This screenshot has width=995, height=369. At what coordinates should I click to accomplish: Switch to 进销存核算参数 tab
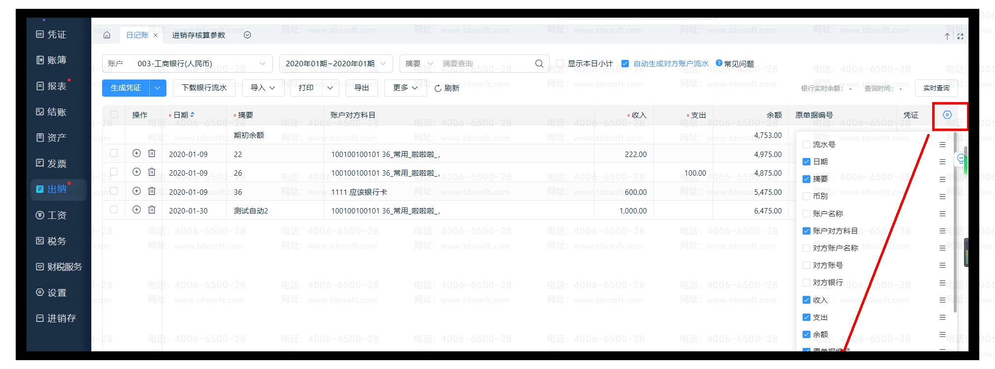198,35
